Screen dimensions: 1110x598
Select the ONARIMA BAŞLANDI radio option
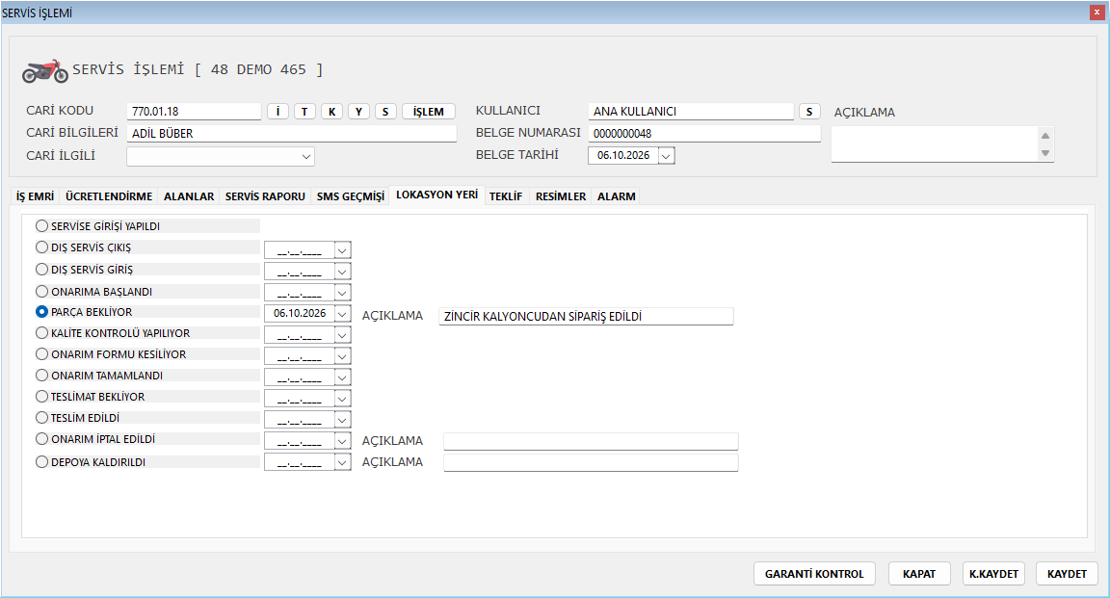41,291
